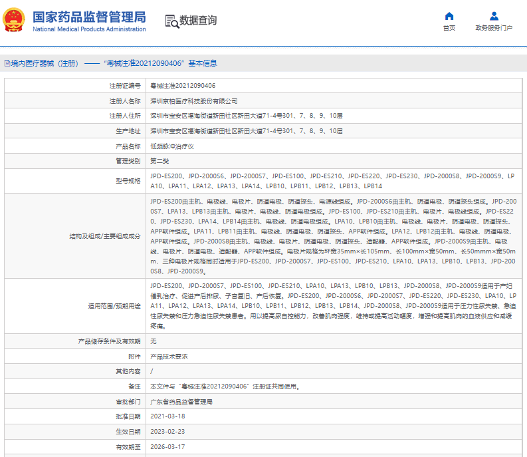Open the home page house icon
The height and width of the screenshot is (457, 527).
pos(449,16)
